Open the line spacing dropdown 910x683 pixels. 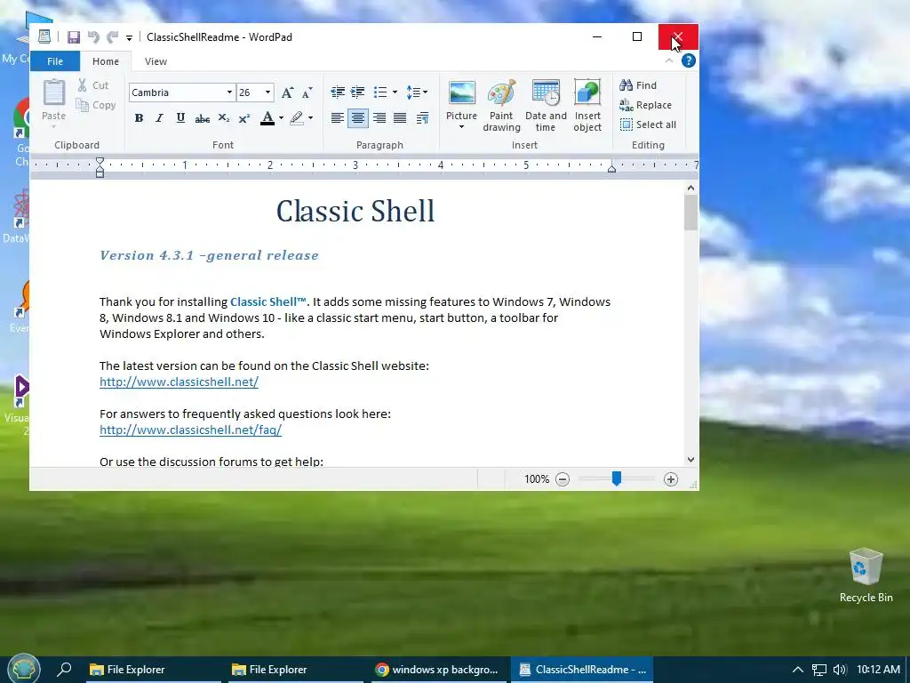[x=417, y=92]
